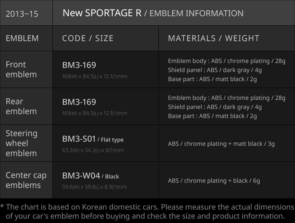
Task: Click the Center cap emblems row label
Action: tap(26, 180)
